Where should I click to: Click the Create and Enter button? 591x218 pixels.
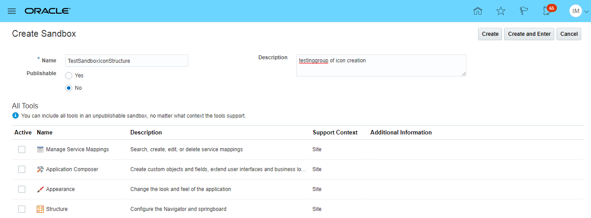tap(529, 34)
